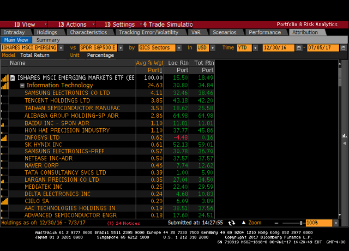Switch to the VaR tab

point(196,32)
